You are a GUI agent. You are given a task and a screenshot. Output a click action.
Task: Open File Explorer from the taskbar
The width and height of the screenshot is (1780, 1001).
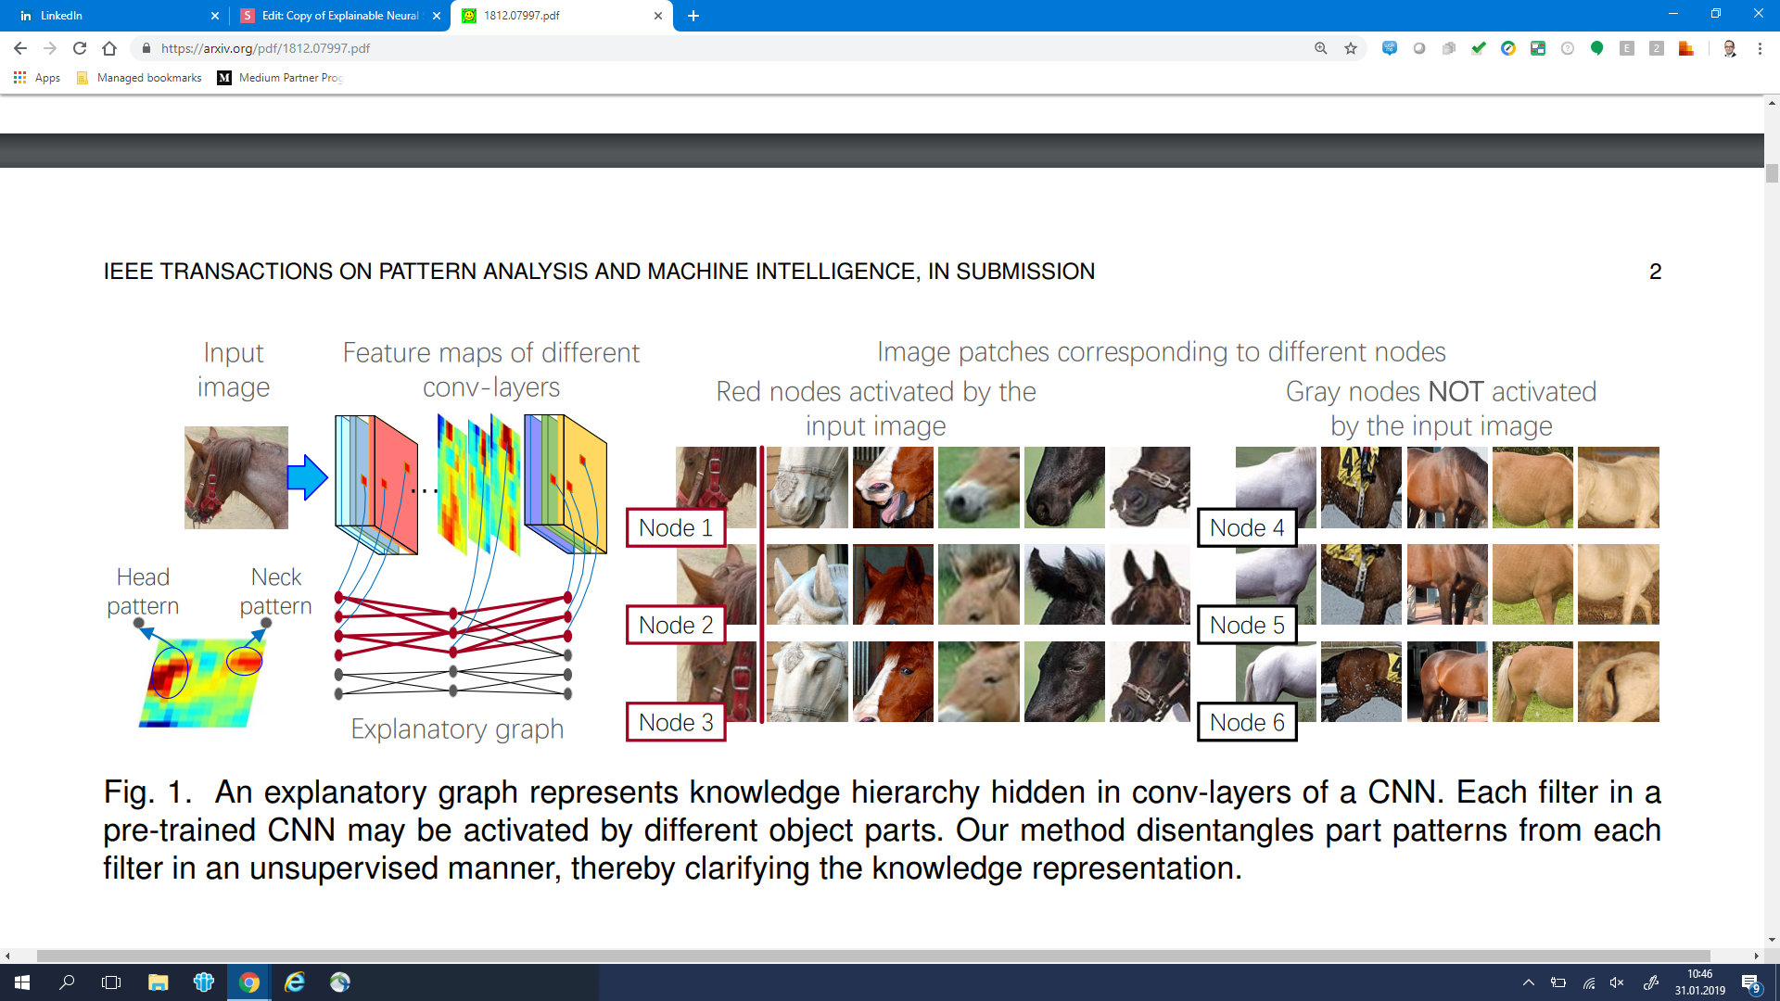[159, 982]
